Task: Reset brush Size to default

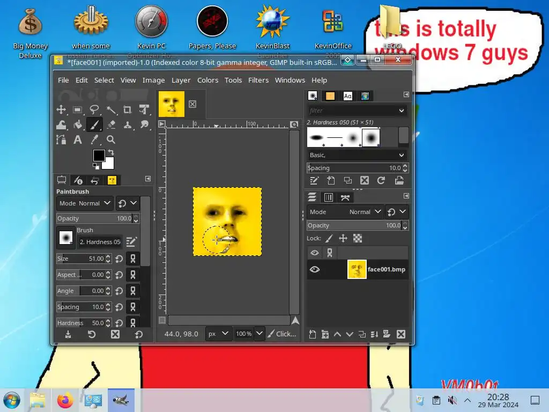Action: coord(119,259)
